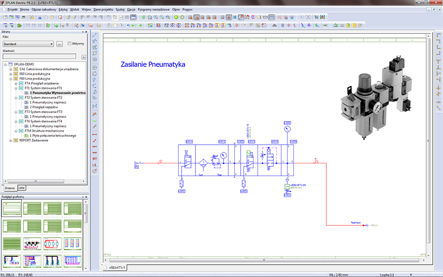The height and width of the screenshot is (277, 443).
Task: Select the Spline drawing tool
Action: [95, 106]
